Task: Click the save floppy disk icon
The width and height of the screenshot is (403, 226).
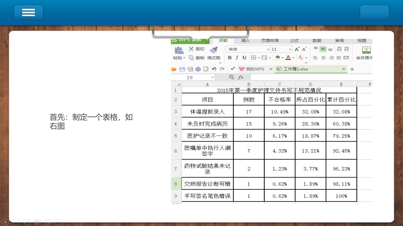Action: (x=182, y=69)
